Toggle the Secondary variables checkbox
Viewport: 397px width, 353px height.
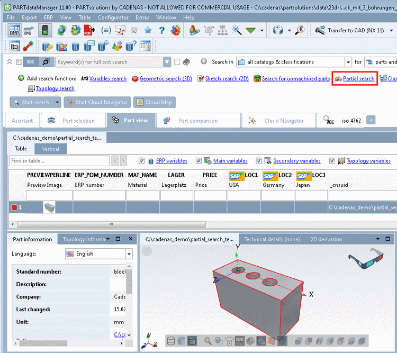(259, 161)
